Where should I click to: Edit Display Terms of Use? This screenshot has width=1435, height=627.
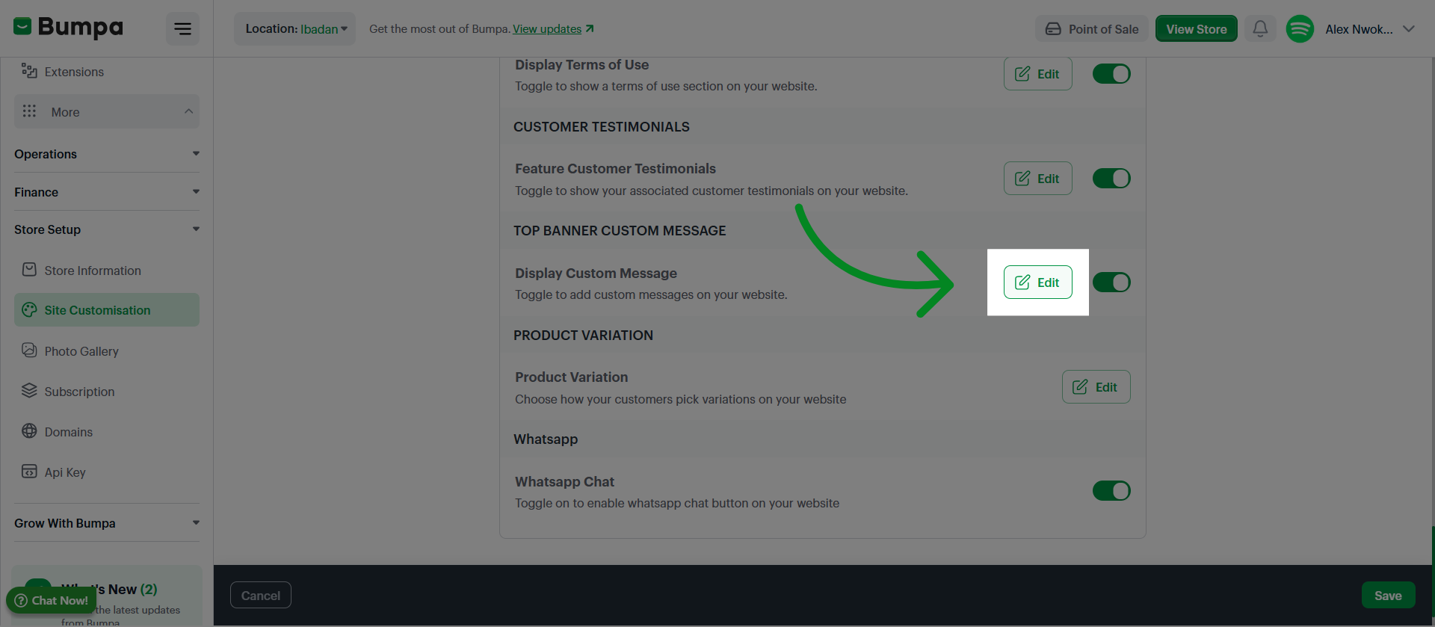point(1038,74)
